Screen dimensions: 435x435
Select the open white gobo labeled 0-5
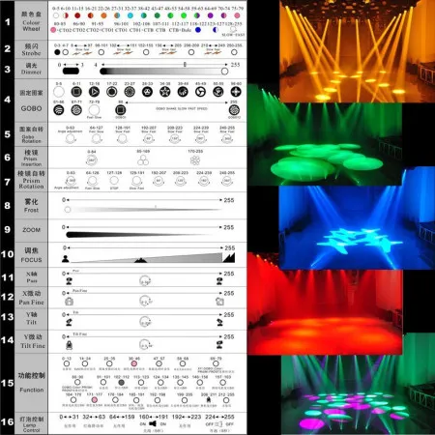[59, 92]
